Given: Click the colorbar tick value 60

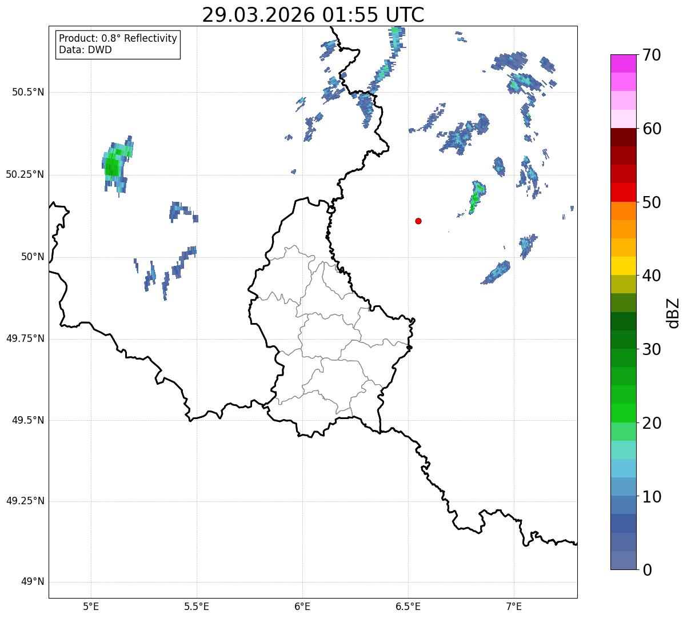Looking at the screenshot, I should 652,129.
